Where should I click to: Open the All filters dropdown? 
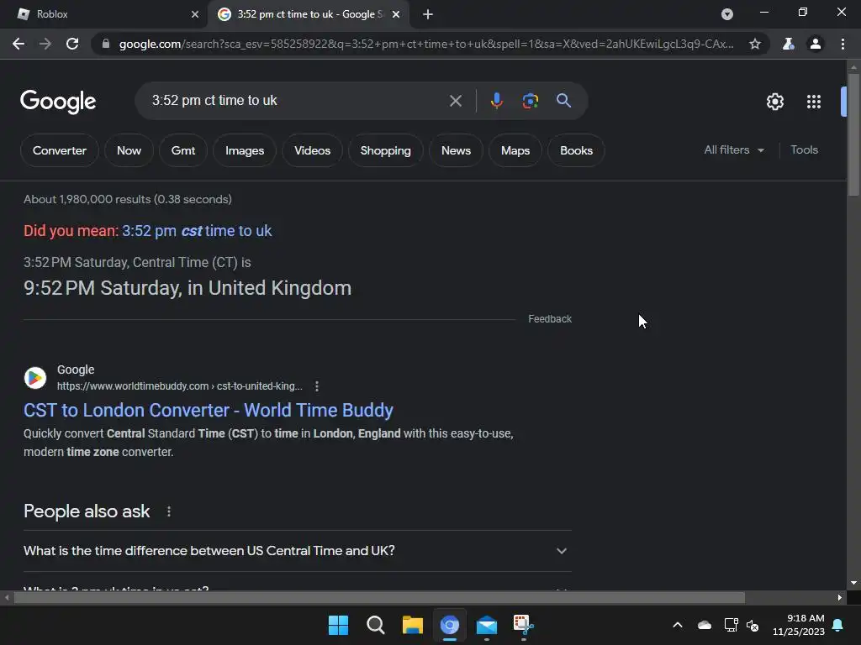coord(733,149)
